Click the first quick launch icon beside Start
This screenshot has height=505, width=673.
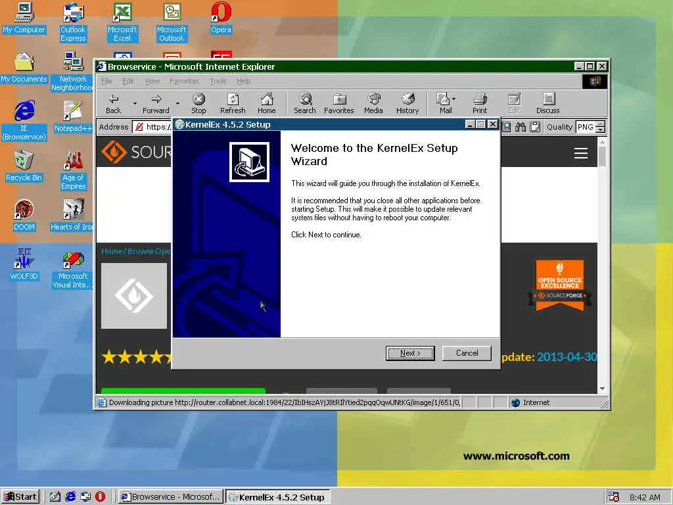55,496
